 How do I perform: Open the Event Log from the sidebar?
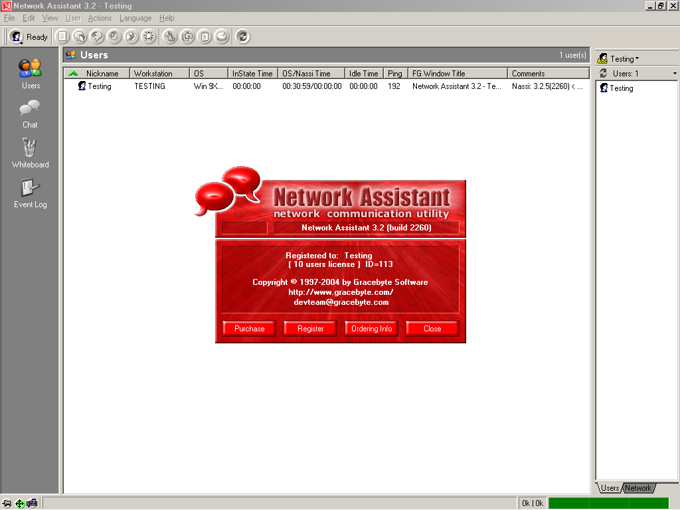30,193
